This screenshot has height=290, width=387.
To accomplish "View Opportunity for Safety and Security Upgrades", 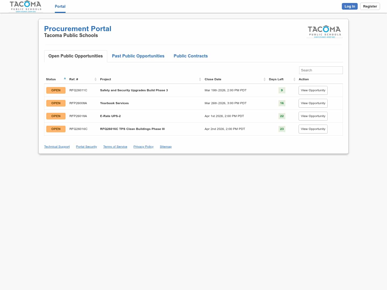I will pos(313,90).
